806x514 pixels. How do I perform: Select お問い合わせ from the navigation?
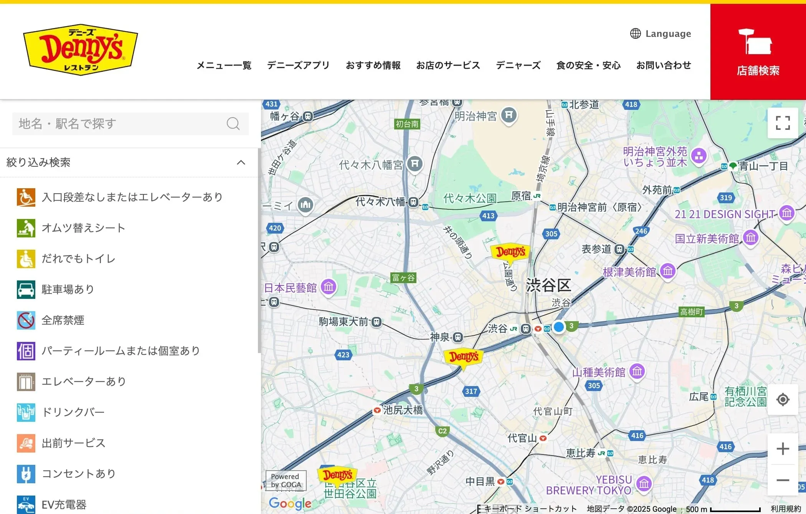pos(664,65)
